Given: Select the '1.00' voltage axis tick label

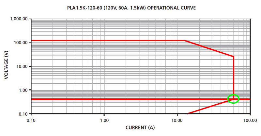Looking at the screenshot, I should pyautogui.click(x=23, y=90).
